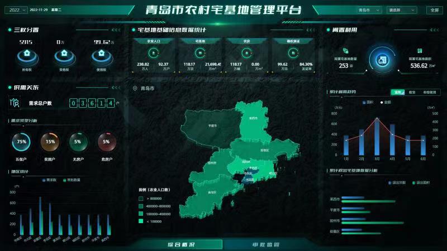Toggle the 金额 legend in trend chart
This screenshot has height=251, width=447.
coord(385,103)
